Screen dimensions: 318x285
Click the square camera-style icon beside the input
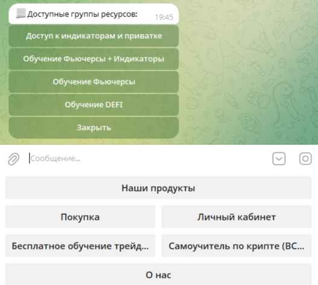[x=305, y=159]
